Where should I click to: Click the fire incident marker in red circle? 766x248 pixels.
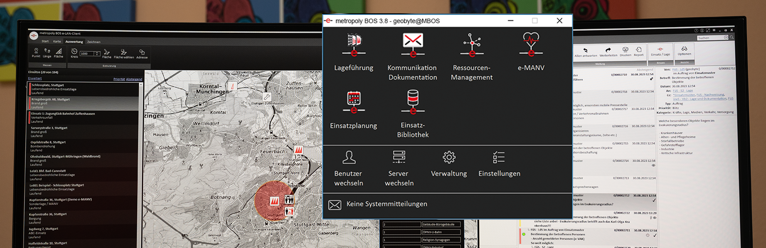click(x=274, y=201)
